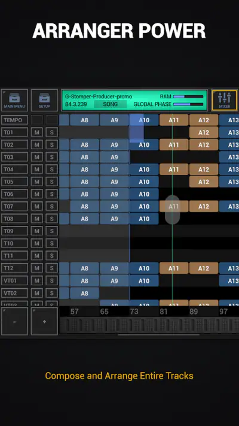Open the Setup drawer icon

click(x=44, y=100)
